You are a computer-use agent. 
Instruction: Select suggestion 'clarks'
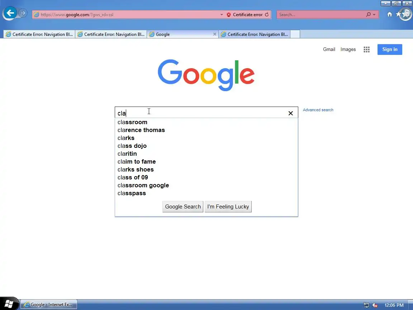(x=206, y=138)
